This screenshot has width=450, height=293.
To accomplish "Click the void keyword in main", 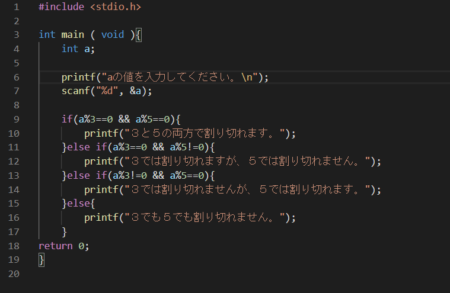I will 113,35.
